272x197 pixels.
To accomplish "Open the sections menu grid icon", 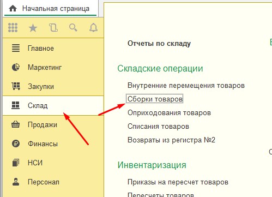I will coord(13,28).
